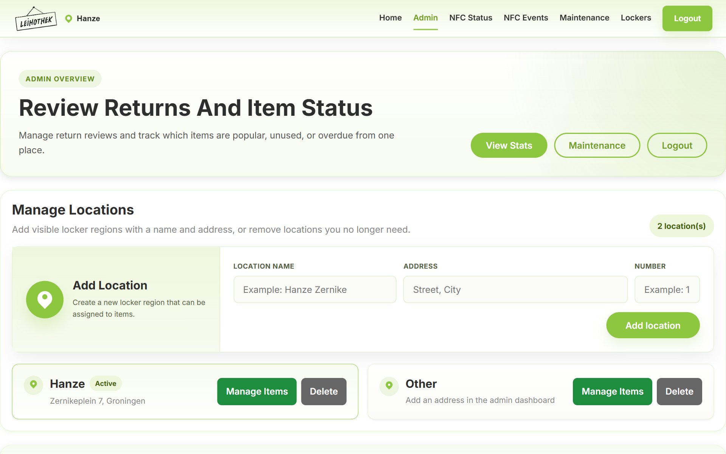The height and width of the screenshot is (454, 726).
Task: Click the pin icon on Other card
Action: coord(389,386)
